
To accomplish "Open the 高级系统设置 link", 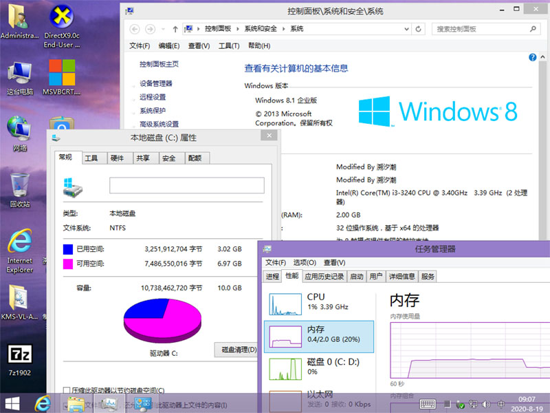I will coord(159,124).
